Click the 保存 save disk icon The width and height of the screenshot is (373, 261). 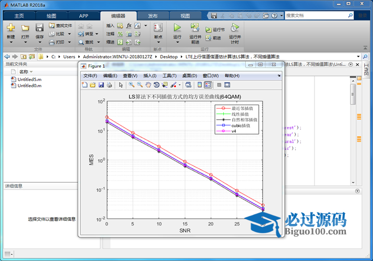pos(40,28)
